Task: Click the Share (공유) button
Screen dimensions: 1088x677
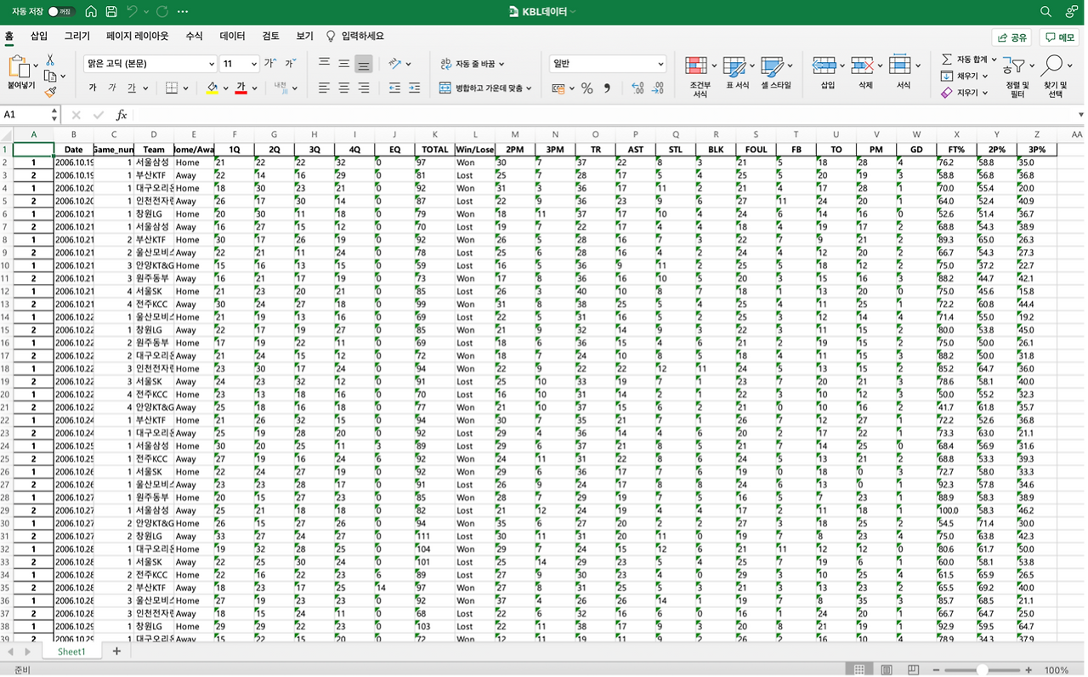Action: pyautogui.click(x=1012, y=37)
